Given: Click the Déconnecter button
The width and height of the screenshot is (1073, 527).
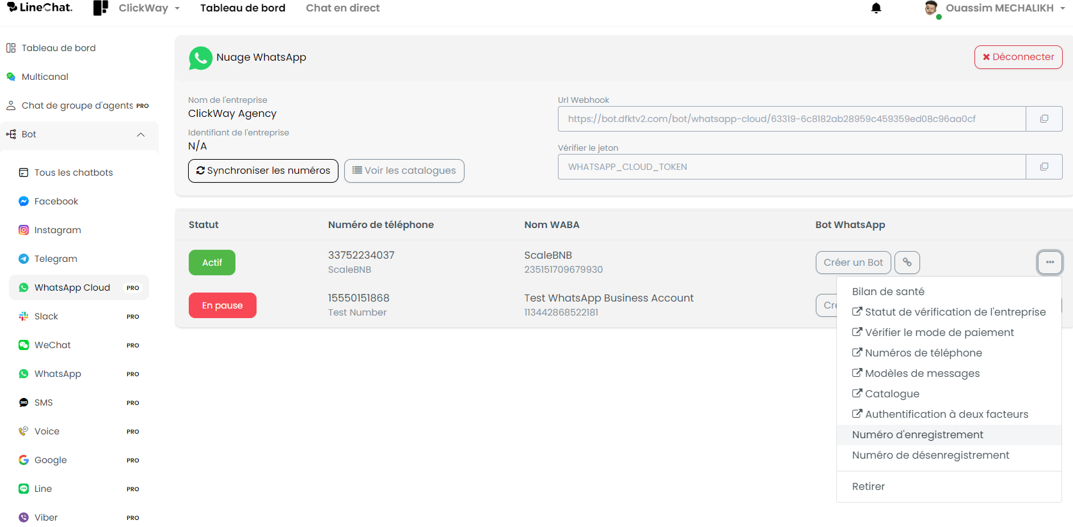Looking at the screenshot, I should point(1018,57).
